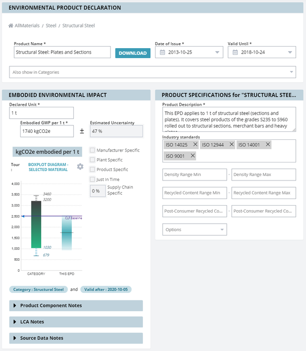Click the Product Description resize handle
The width and height of the screenshot is (306, 351).
294,130
